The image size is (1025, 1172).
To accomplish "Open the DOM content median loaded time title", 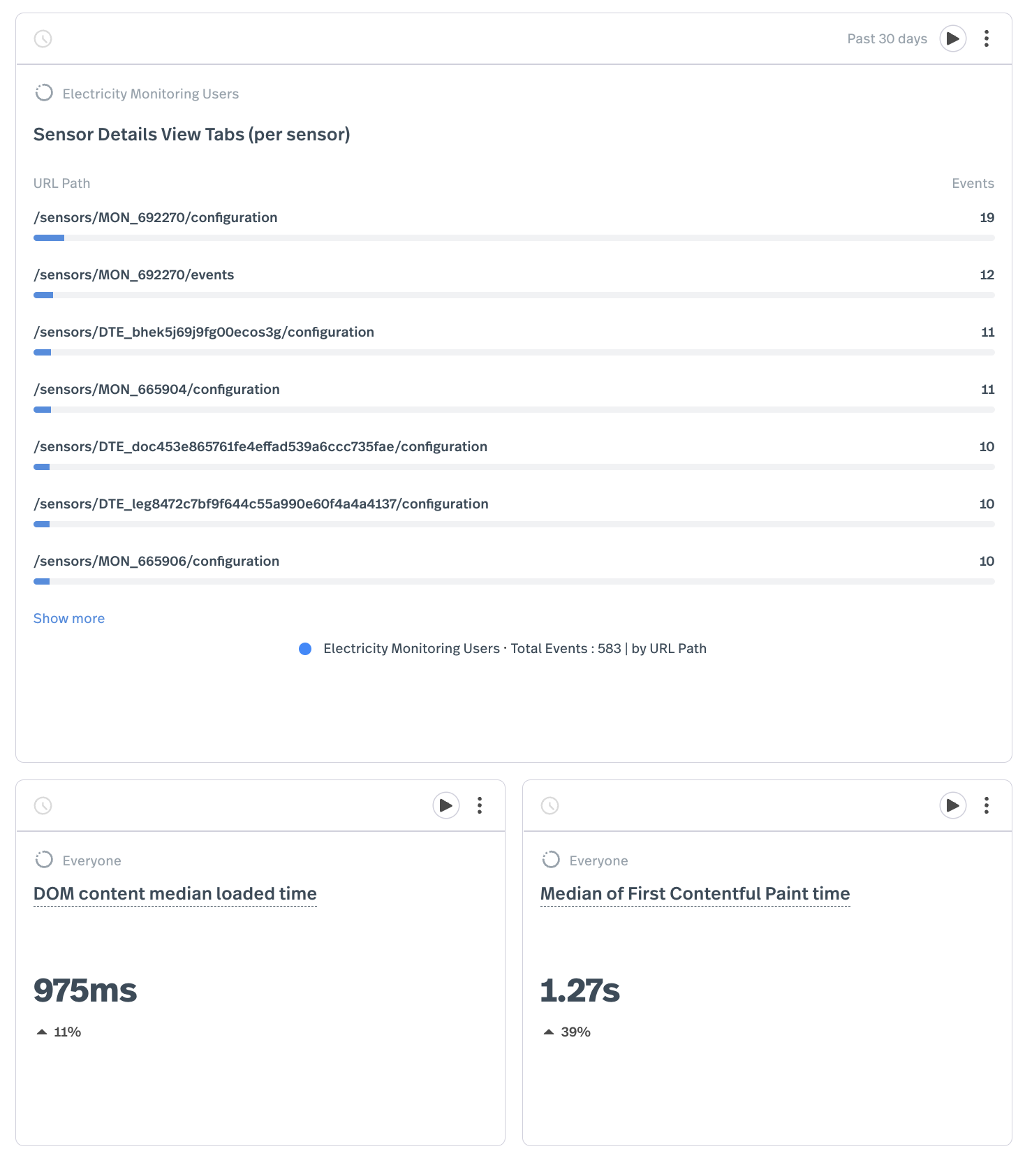I will (x=175, y=893).
